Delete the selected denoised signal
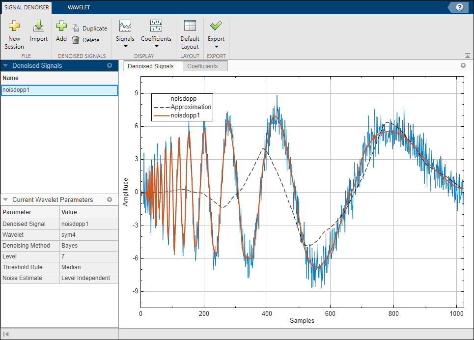The height and width of the screenshot is (340, 474). click(86, 40)
